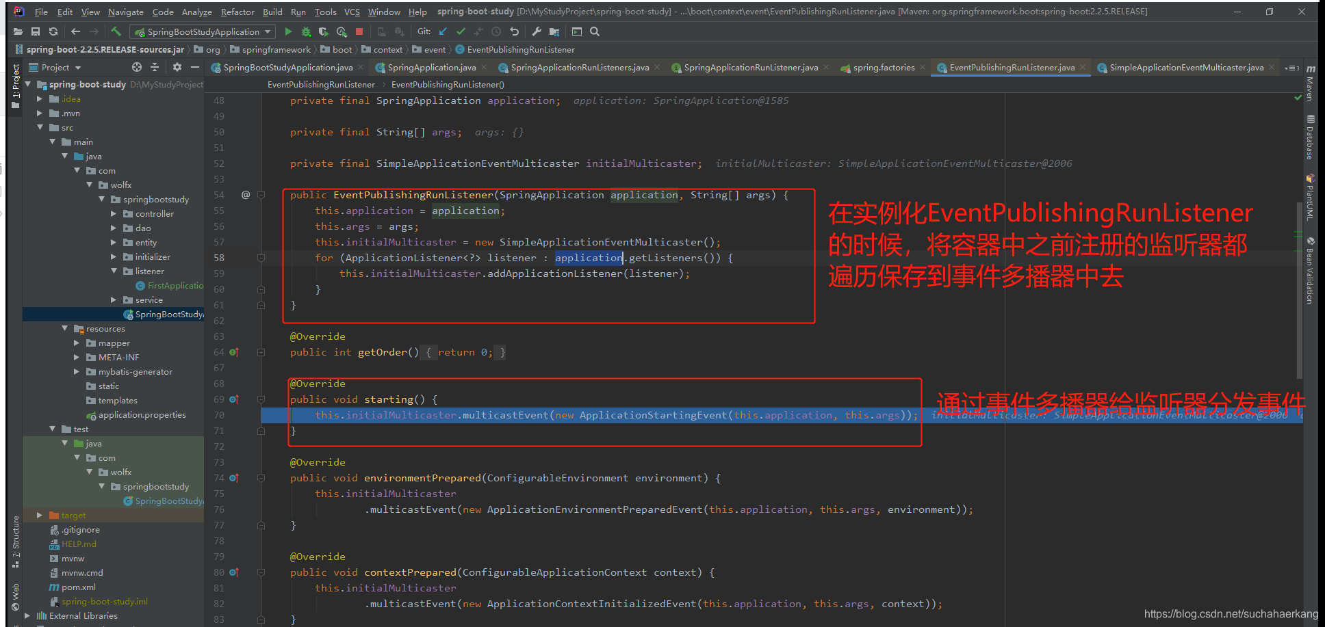Click 'getOrder' method name on line 64

coord(383,352)
